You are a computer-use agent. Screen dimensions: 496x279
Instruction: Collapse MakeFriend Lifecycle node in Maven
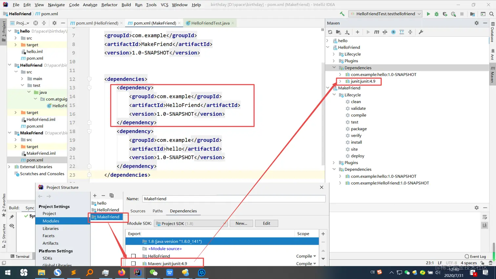click(x=334, y=95)
